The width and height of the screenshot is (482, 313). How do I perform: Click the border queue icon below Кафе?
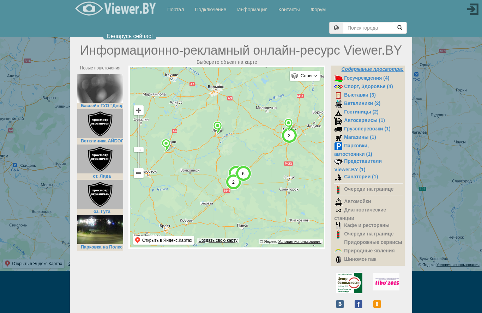(x=338, y=234)
